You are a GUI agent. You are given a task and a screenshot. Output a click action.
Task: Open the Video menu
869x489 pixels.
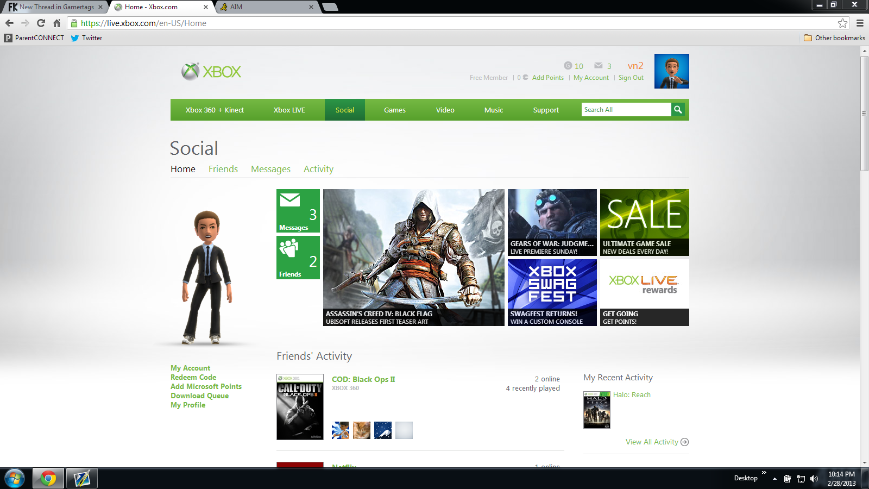[445, 110]
